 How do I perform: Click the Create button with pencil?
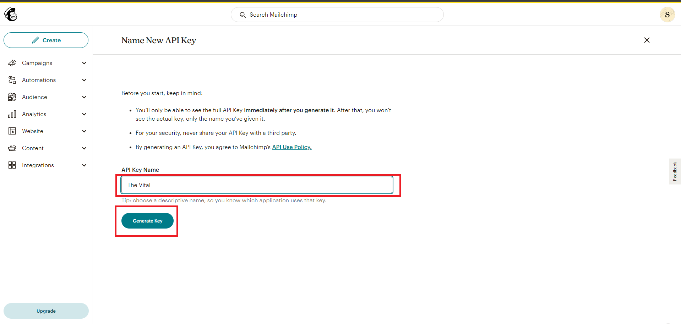coord(46,40)
